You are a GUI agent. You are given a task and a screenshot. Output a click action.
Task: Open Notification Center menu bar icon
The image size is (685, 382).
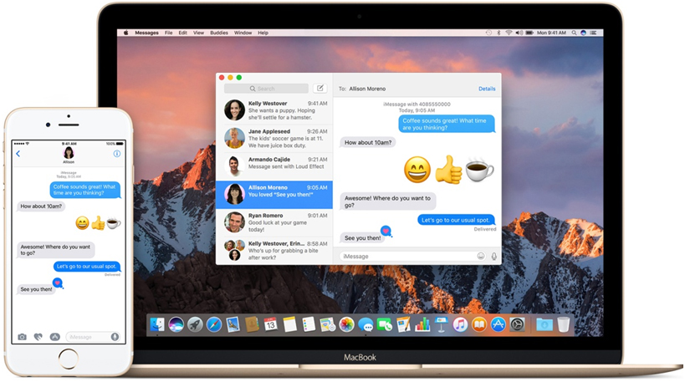[593, 33]
